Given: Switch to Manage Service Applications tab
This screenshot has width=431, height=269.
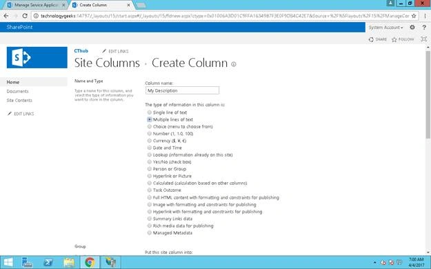Looking at the screenshot, I should [36, 5].
